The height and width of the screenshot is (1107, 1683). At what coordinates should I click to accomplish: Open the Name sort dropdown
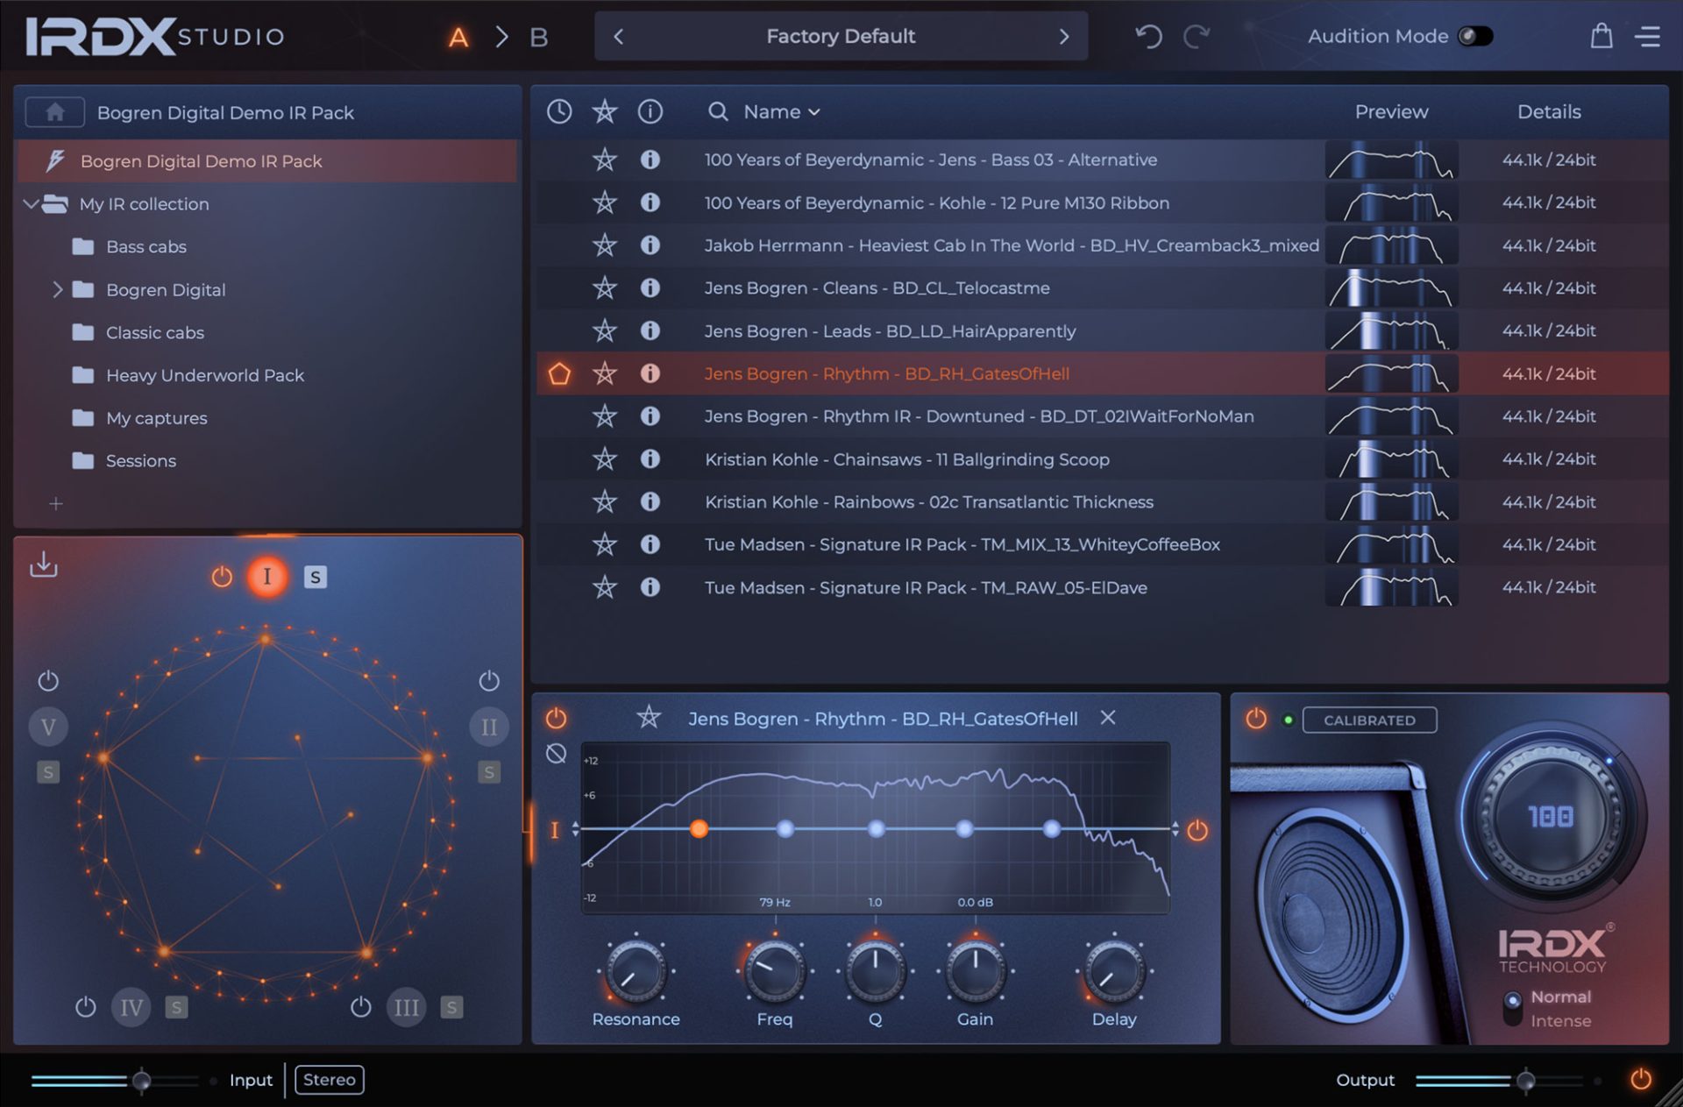coord(782,111)
